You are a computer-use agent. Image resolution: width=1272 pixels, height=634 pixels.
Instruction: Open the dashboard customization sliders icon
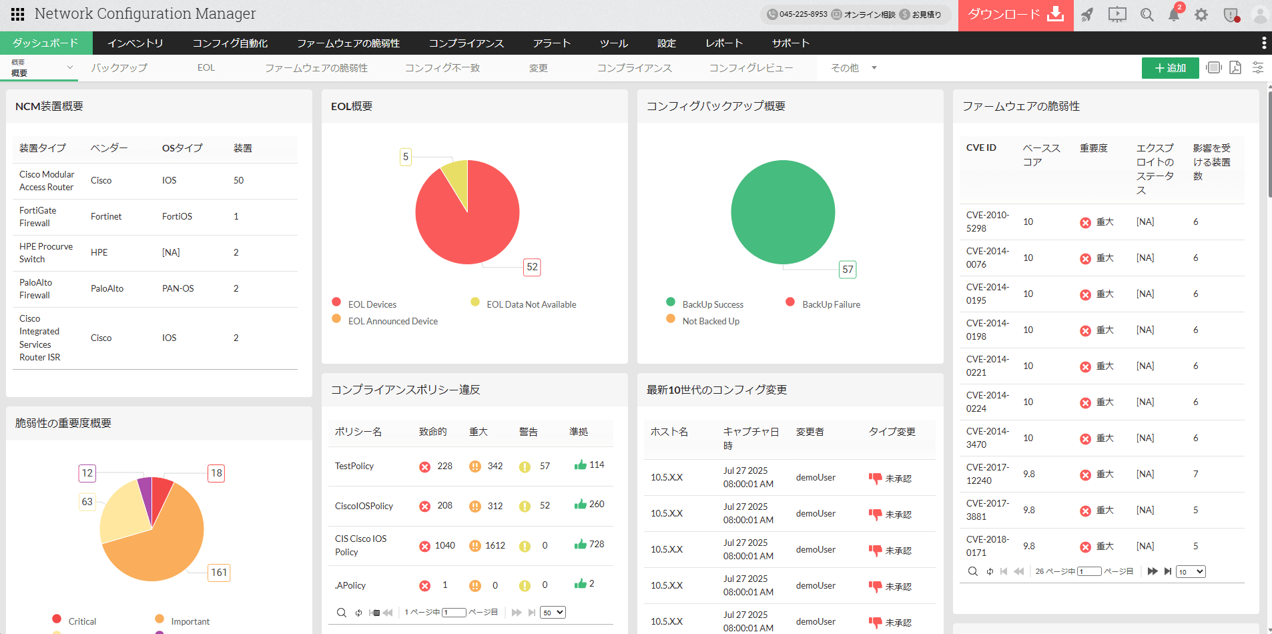coord(1258,67)
